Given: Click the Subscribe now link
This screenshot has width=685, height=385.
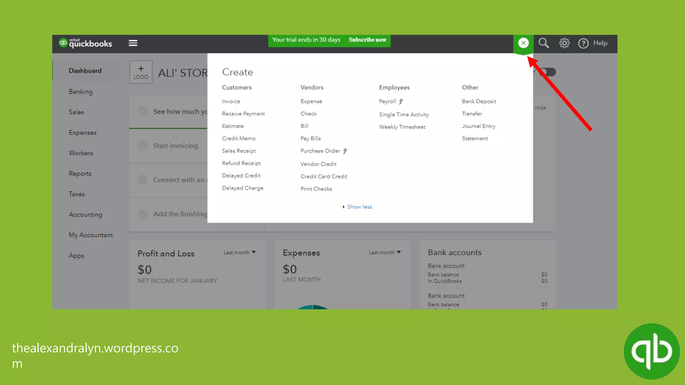Looking at the screenshot, I should click(367, 40).
